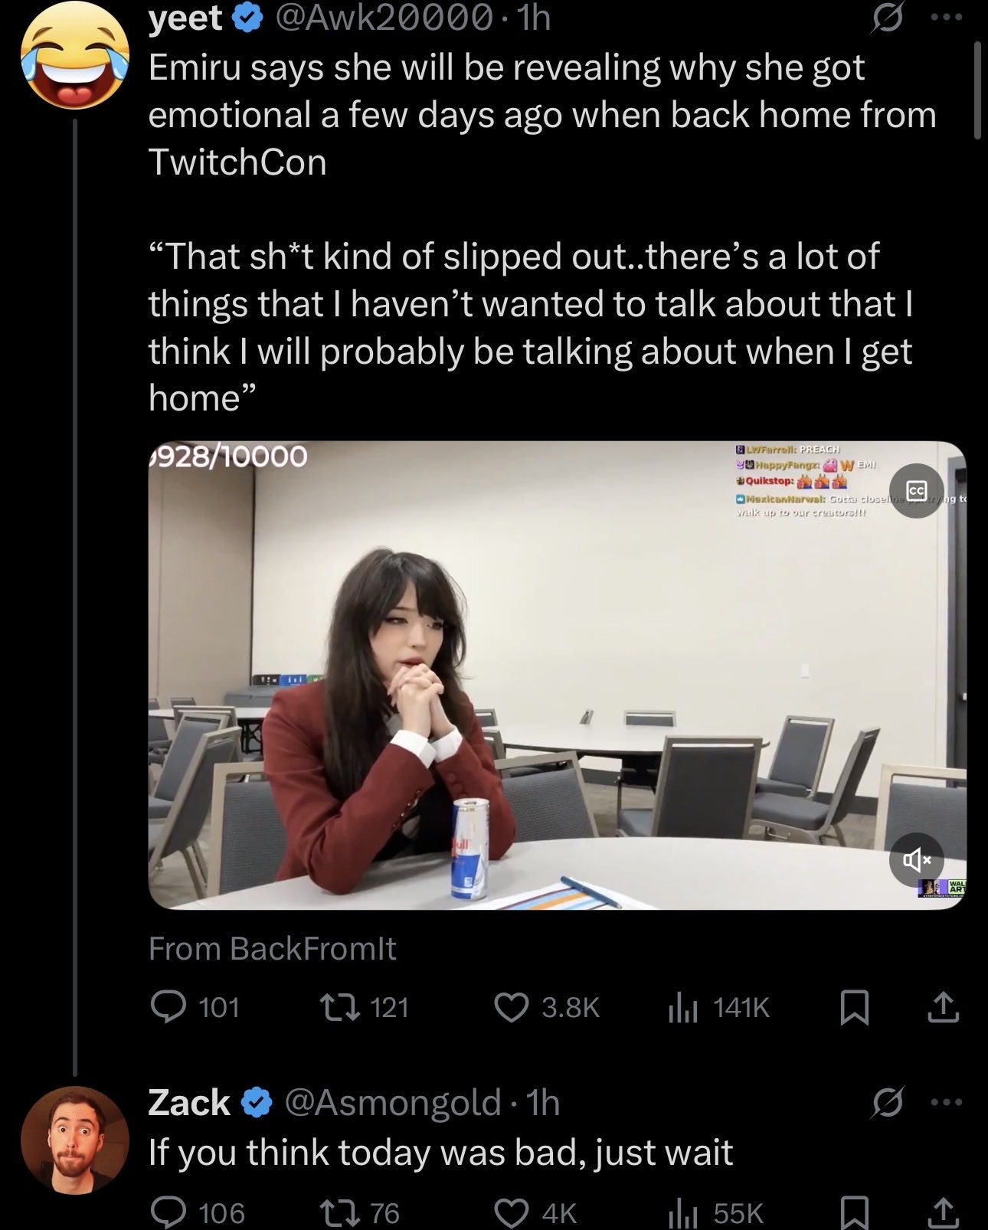Open the From BackFromIt video source
This screenshot has height=1230, width=988.
[273, 948]
